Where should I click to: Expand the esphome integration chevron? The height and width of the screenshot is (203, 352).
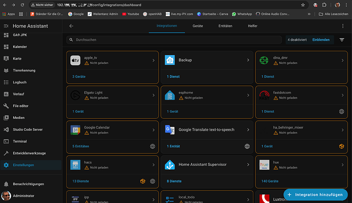click(x=248, y=95)
